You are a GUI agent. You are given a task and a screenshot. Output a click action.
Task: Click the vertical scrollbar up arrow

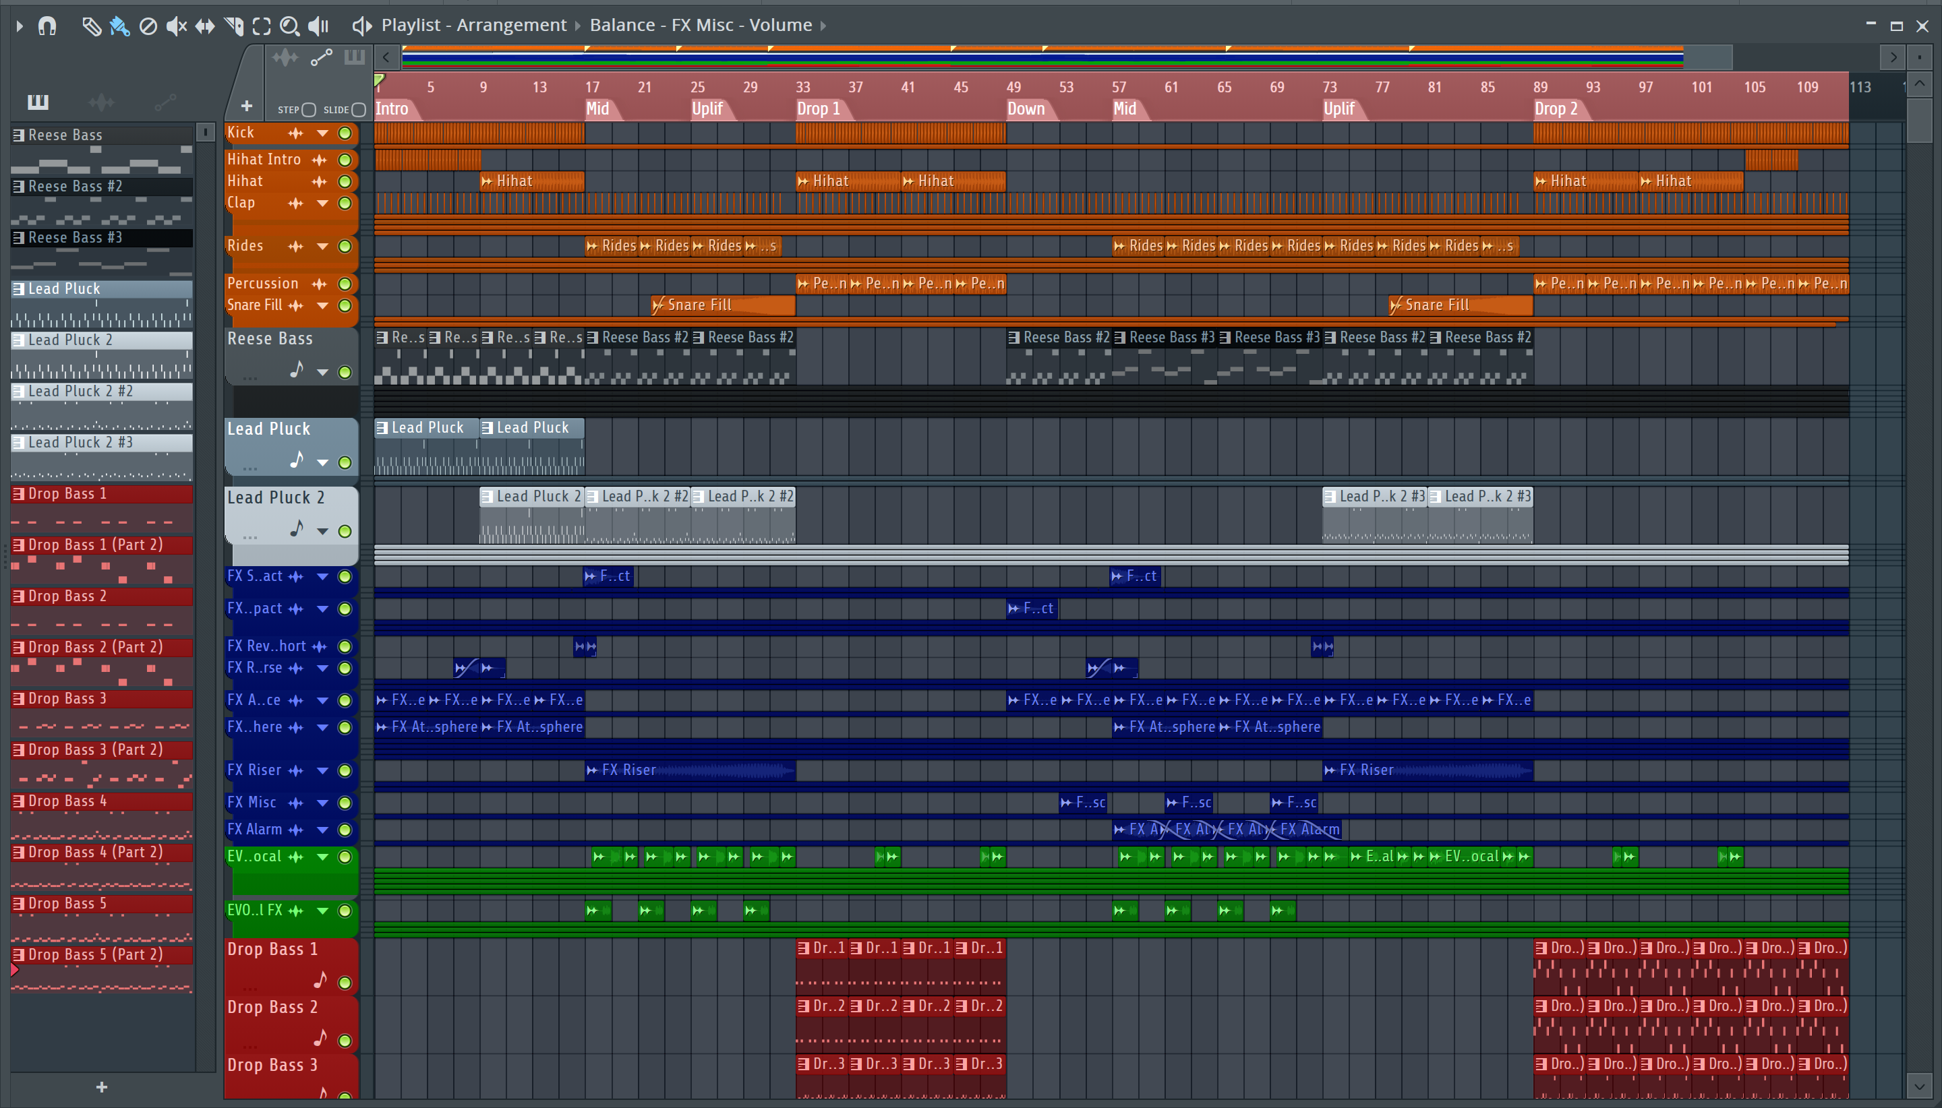tap(1919, 83)
